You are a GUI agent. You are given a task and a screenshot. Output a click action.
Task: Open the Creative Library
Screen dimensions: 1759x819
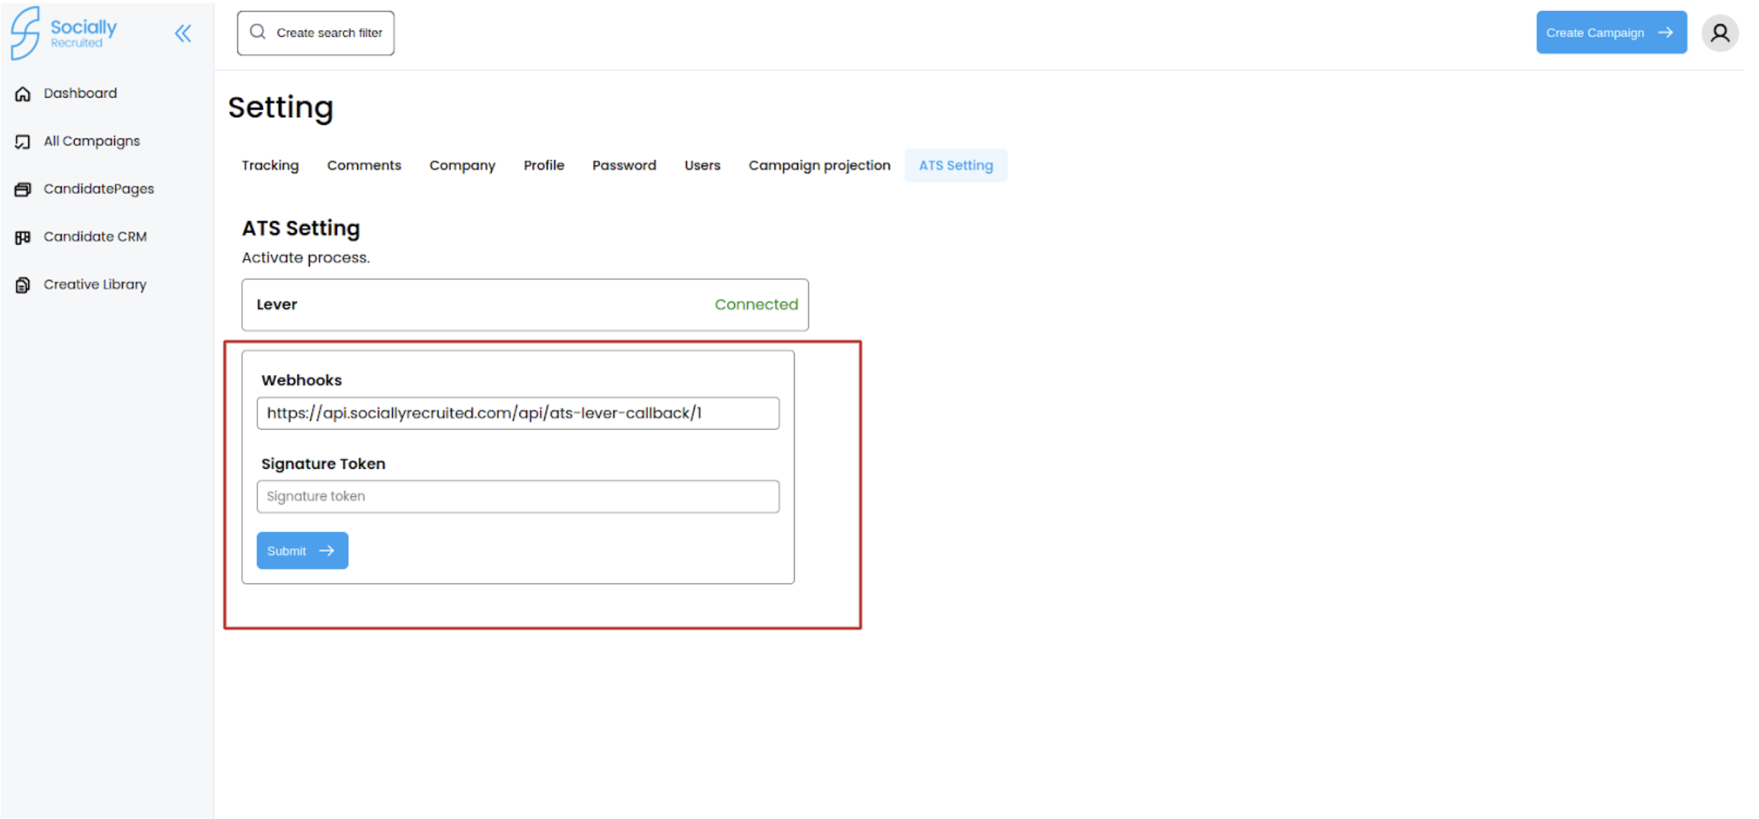[94, 284]
